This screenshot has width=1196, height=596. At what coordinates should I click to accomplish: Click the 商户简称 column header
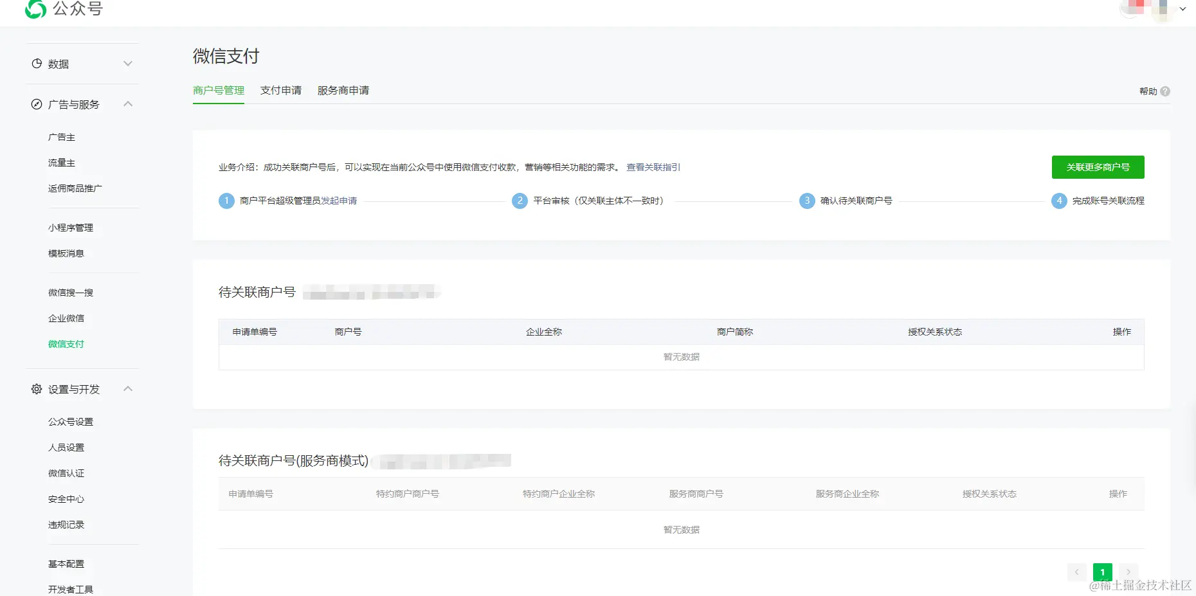[735, 332]
